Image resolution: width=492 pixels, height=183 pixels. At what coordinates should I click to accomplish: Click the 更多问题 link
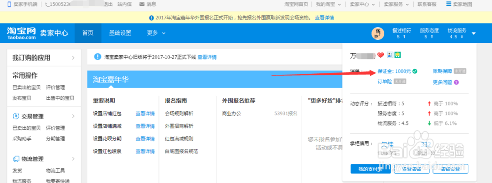[442, 82]
